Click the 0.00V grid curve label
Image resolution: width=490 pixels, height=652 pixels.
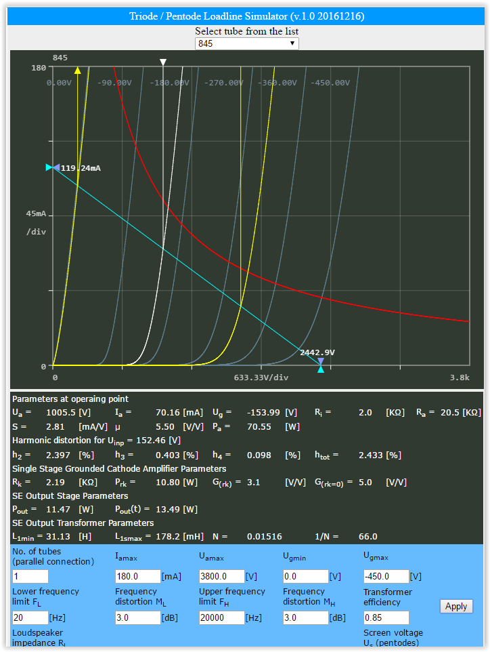pyautogui.click(x=59, y=83)
